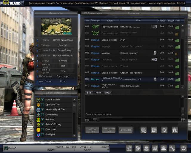
Task: Open the inventory bag icon in bottom bar
Action: (146, 148)
